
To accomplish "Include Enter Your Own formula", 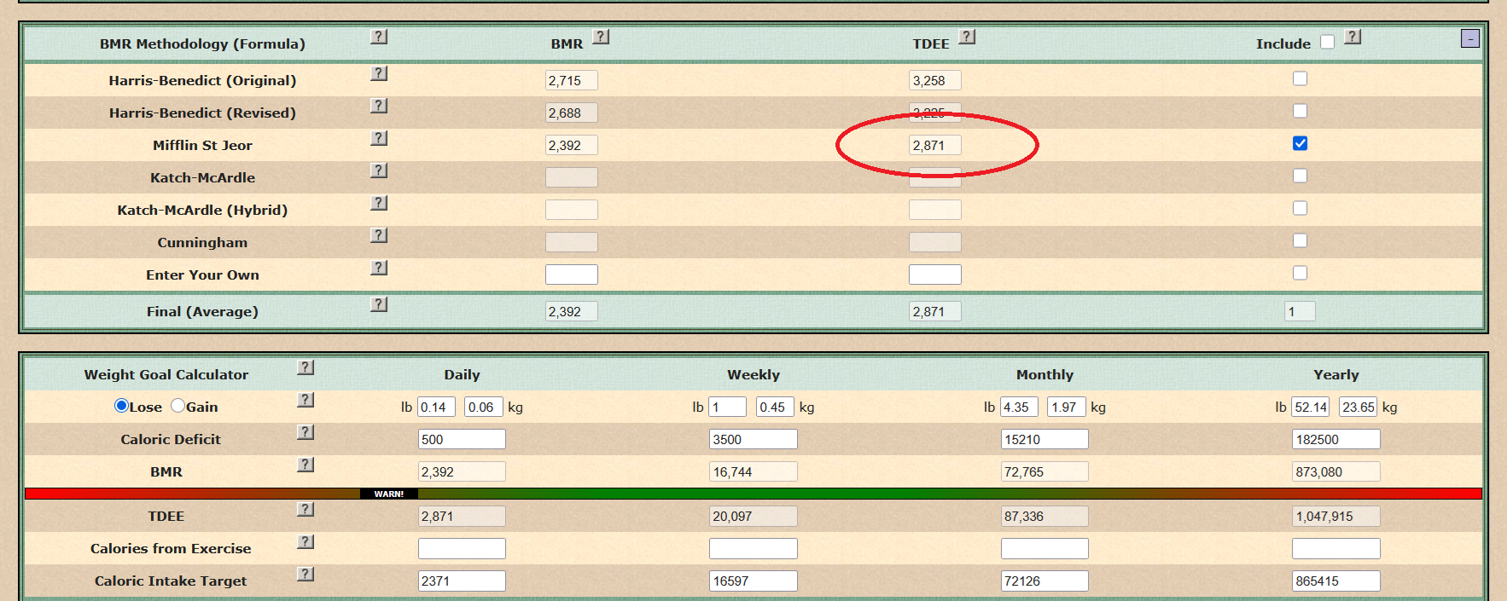I will pos(1300,273).
